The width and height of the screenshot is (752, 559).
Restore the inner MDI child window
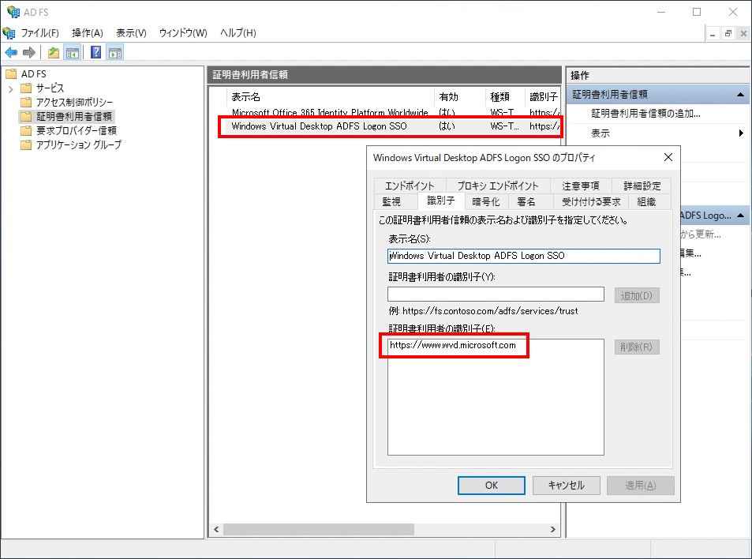(x=728, y=34)
